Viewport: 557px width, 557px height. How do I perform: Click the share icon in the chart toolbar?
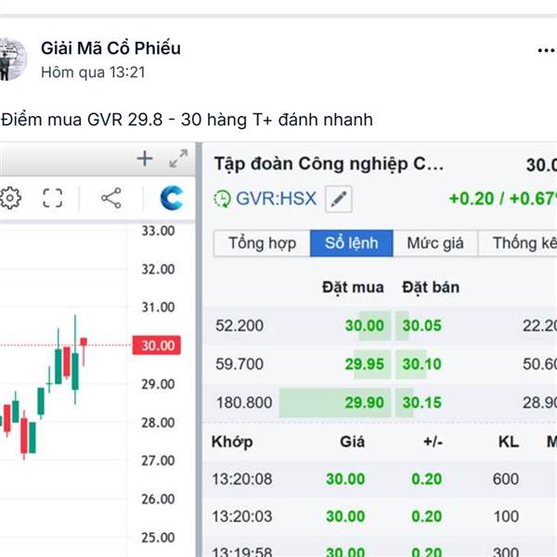click(111, 198)
